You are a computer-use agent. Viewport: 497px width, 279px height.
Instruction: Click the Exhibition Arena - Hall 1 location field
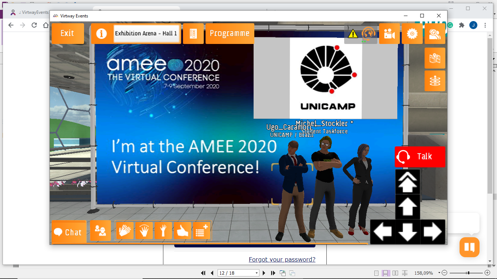[146, 34]
